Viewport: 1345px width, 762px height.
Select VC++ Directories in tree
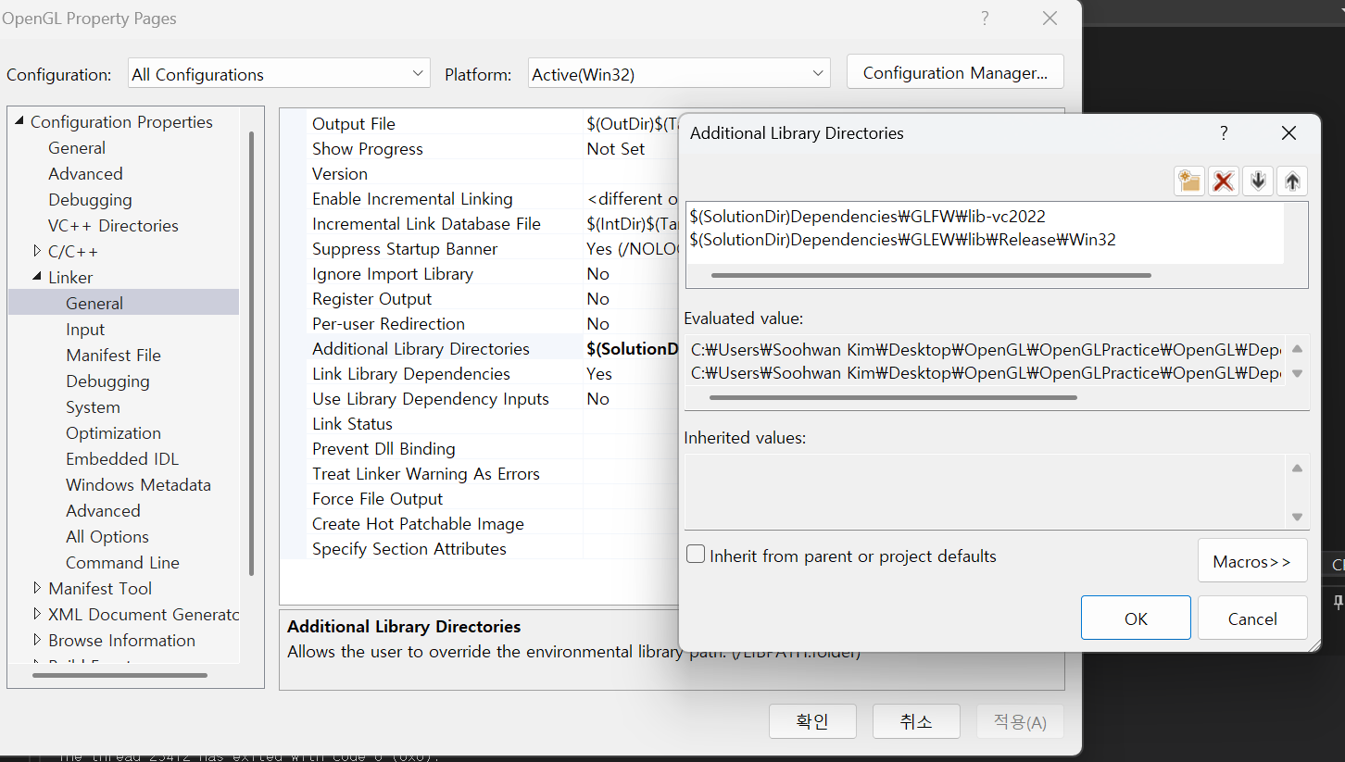coord(113,225)
